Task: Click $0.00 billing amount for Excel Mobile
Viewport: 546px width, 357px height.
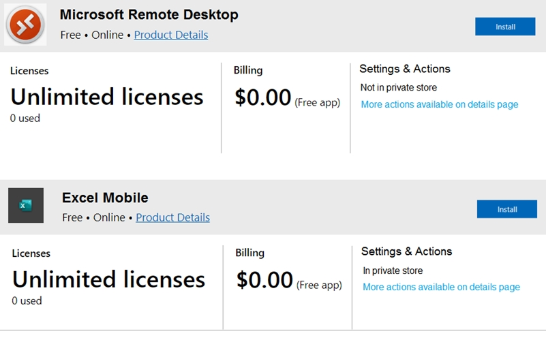Action: [x=264, y=280]
